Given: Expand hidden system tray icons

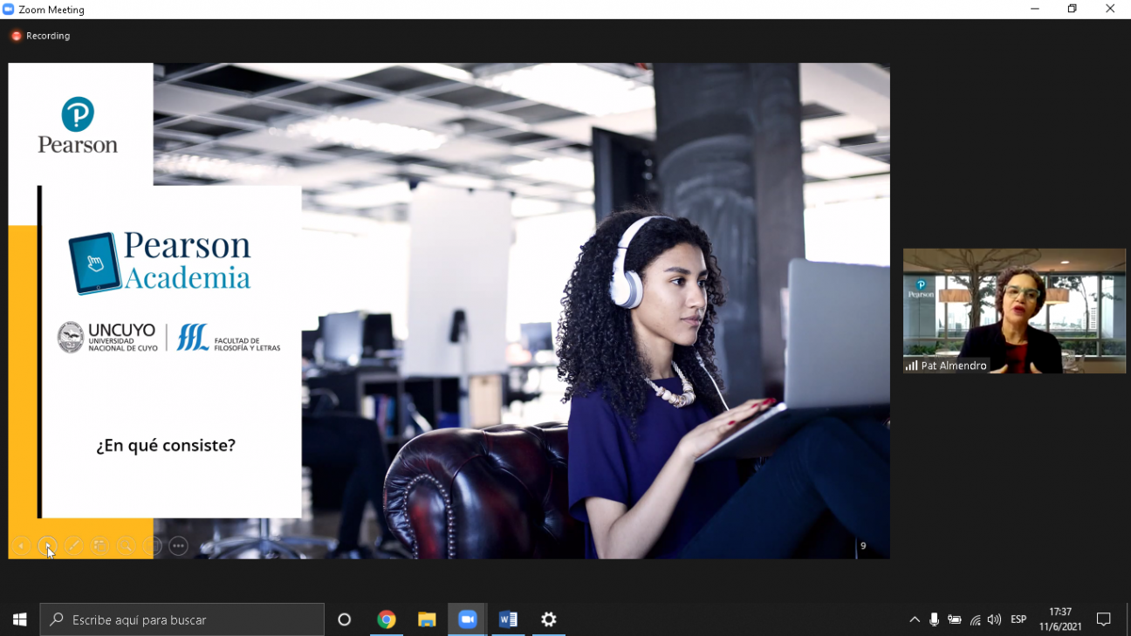Looking at the screenshot, I should 915,619.
